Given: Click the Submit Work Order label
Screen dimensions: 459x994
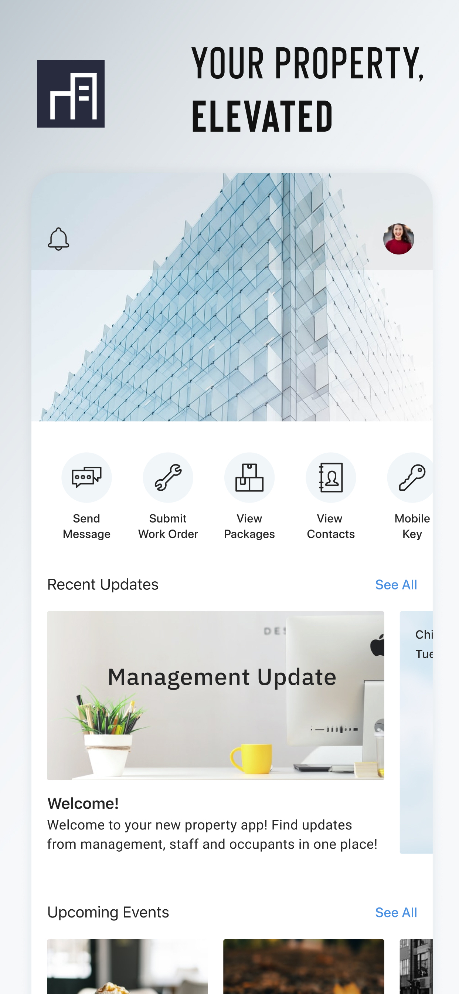Looking at the screenshot, I should pyautogui.click(x=168, y=526).
